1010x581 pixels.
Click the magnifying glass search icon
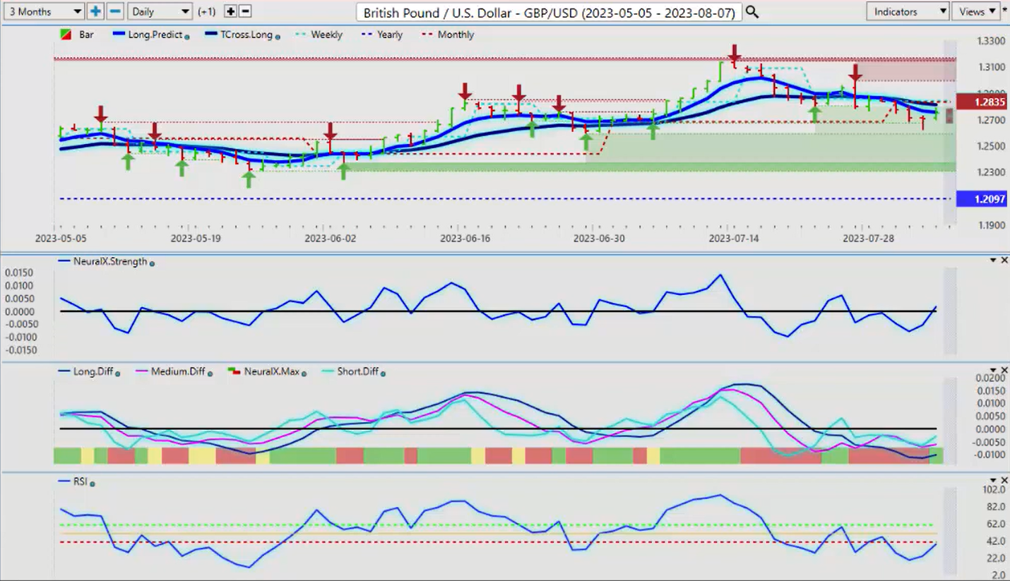752,12
